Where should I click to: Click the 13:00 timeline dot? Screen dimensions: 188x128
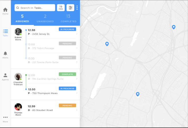click(x=26, y=44)
